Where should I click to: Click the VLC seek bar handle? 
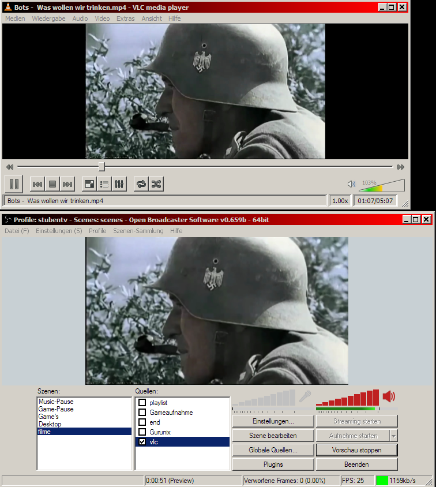(102, 167)
